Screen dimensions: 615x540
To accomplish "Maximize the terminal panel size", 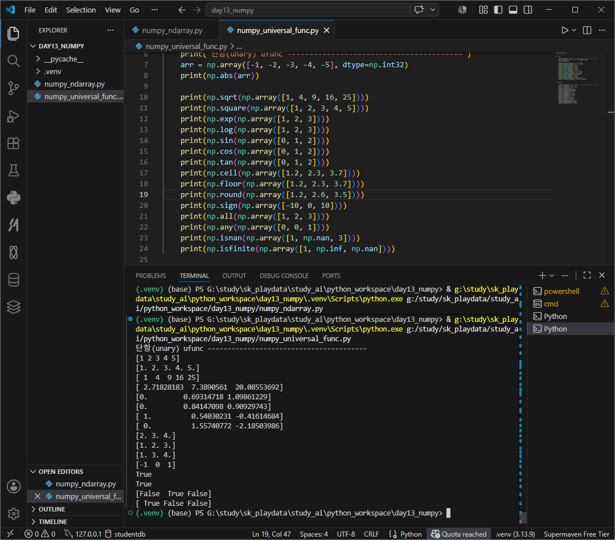I will click(587, 276).
